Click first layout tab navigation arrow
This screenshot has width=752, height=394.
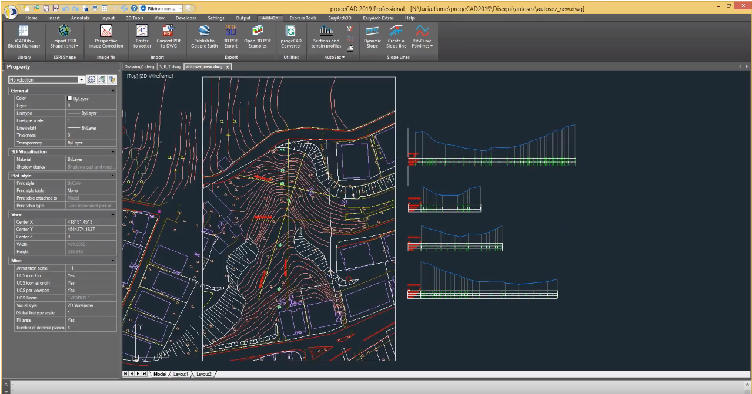click(125, 374)
